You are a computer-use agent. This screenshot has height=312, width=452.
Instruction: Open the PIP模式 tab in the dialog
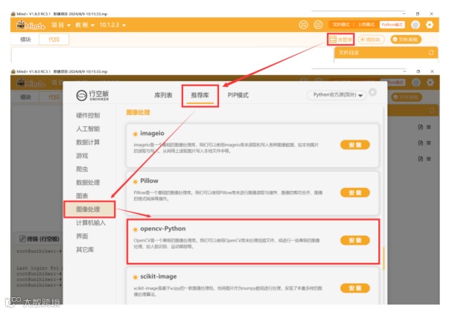(x=238, y=95)
